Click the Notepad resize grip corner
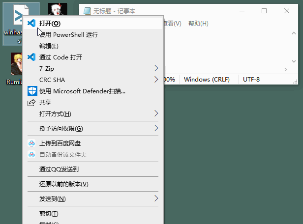The height and width of the screenshot is (224, 303). [x=295, y=82]
